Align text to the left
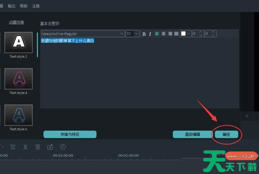 (157, 34)
